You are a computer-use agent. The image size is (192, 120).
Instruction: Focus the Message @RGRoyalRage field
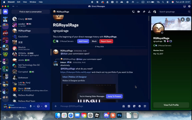[90, 106]
